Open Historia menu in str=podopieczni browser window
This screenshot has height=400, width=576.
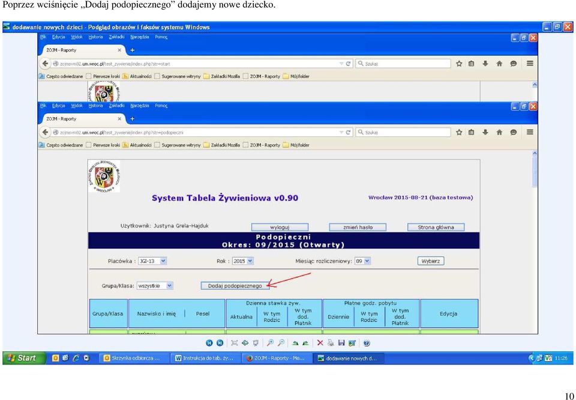(95, 106)
